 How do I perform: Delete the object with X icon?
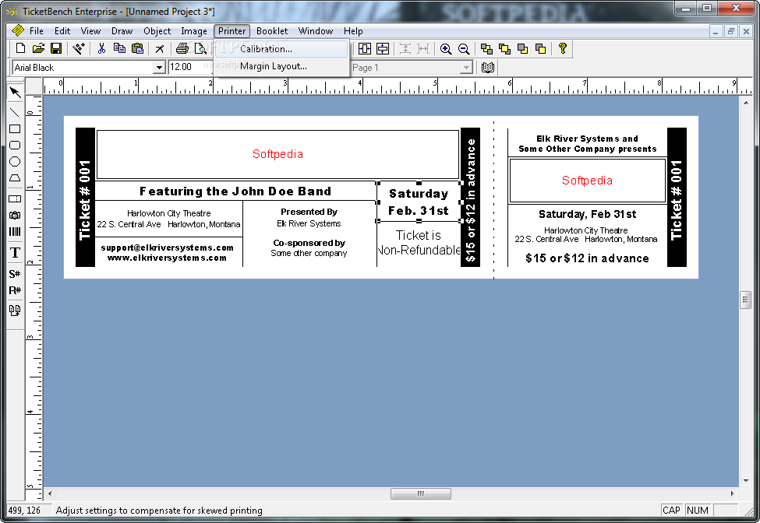click(160, 48)
